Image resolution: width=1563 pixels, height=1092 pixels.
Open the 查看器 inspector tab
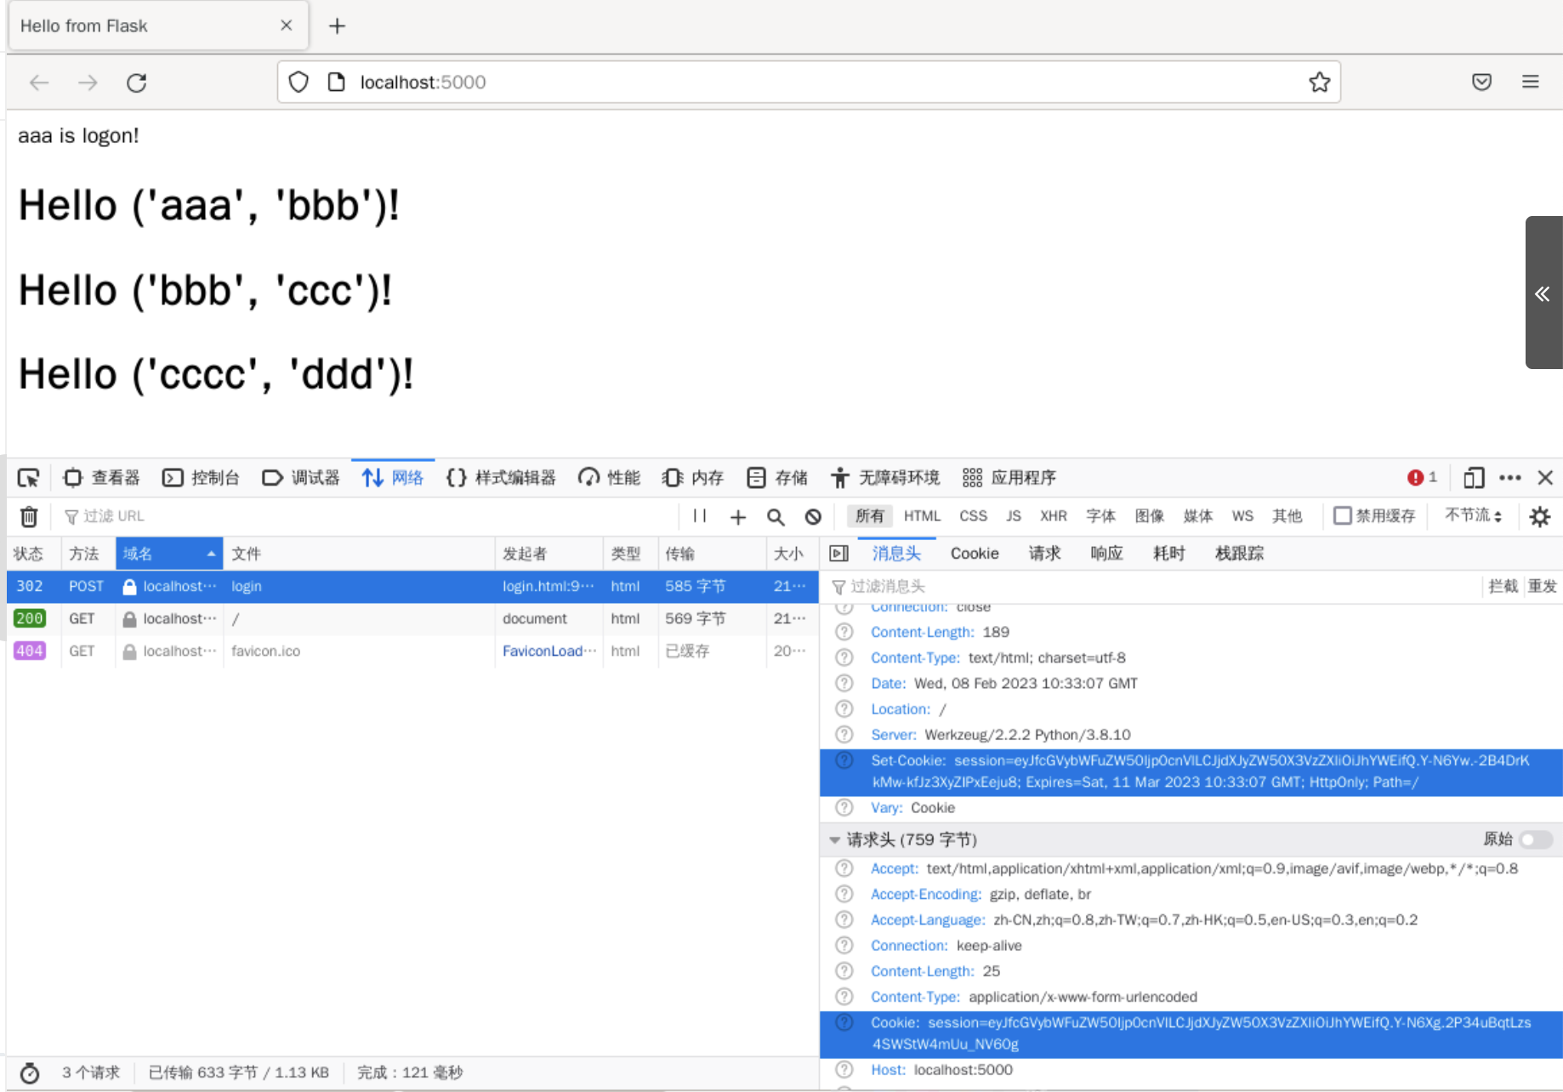101,478
